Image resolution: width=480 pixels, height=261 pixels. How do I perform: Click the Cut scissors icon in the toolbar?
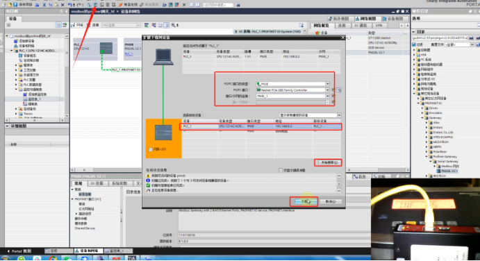click(x=44, y=5)
